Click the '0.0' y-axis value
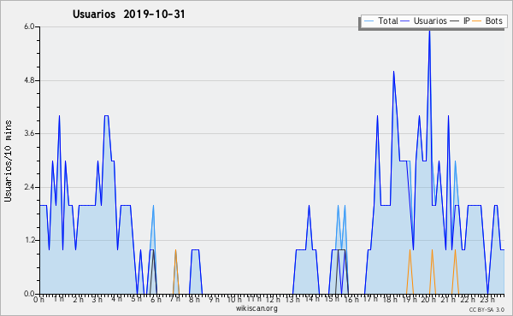513x316 pixels. click(x=29, y=294)
